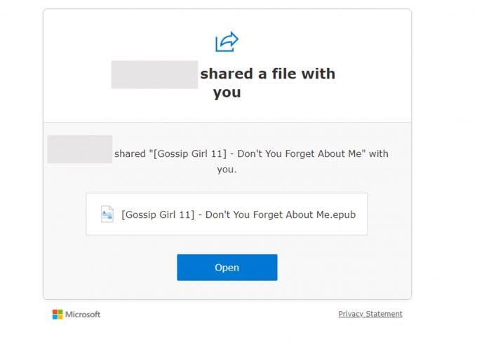Click the sentence beginning 'shared "[Gossip Girl 11]'
The height and width of the screenshot is (344, 477).
pyautogui.click(x=251, y=161)
